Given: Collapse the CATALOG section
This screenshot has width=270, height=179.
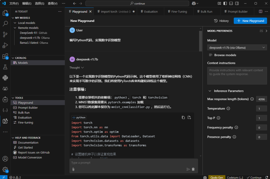Looking at the screenshot, I should click(13, 58).
